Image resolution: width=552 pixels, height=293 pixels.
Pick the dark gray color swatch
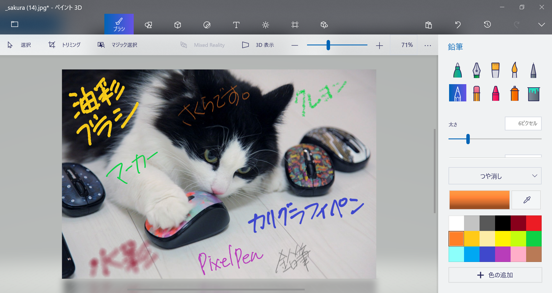click(487, 223)
